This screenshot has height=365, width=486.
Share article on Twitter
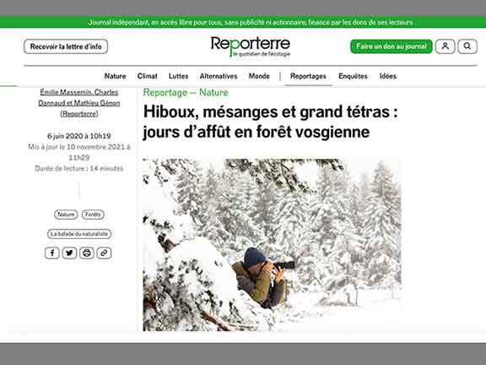click(69, 253)
